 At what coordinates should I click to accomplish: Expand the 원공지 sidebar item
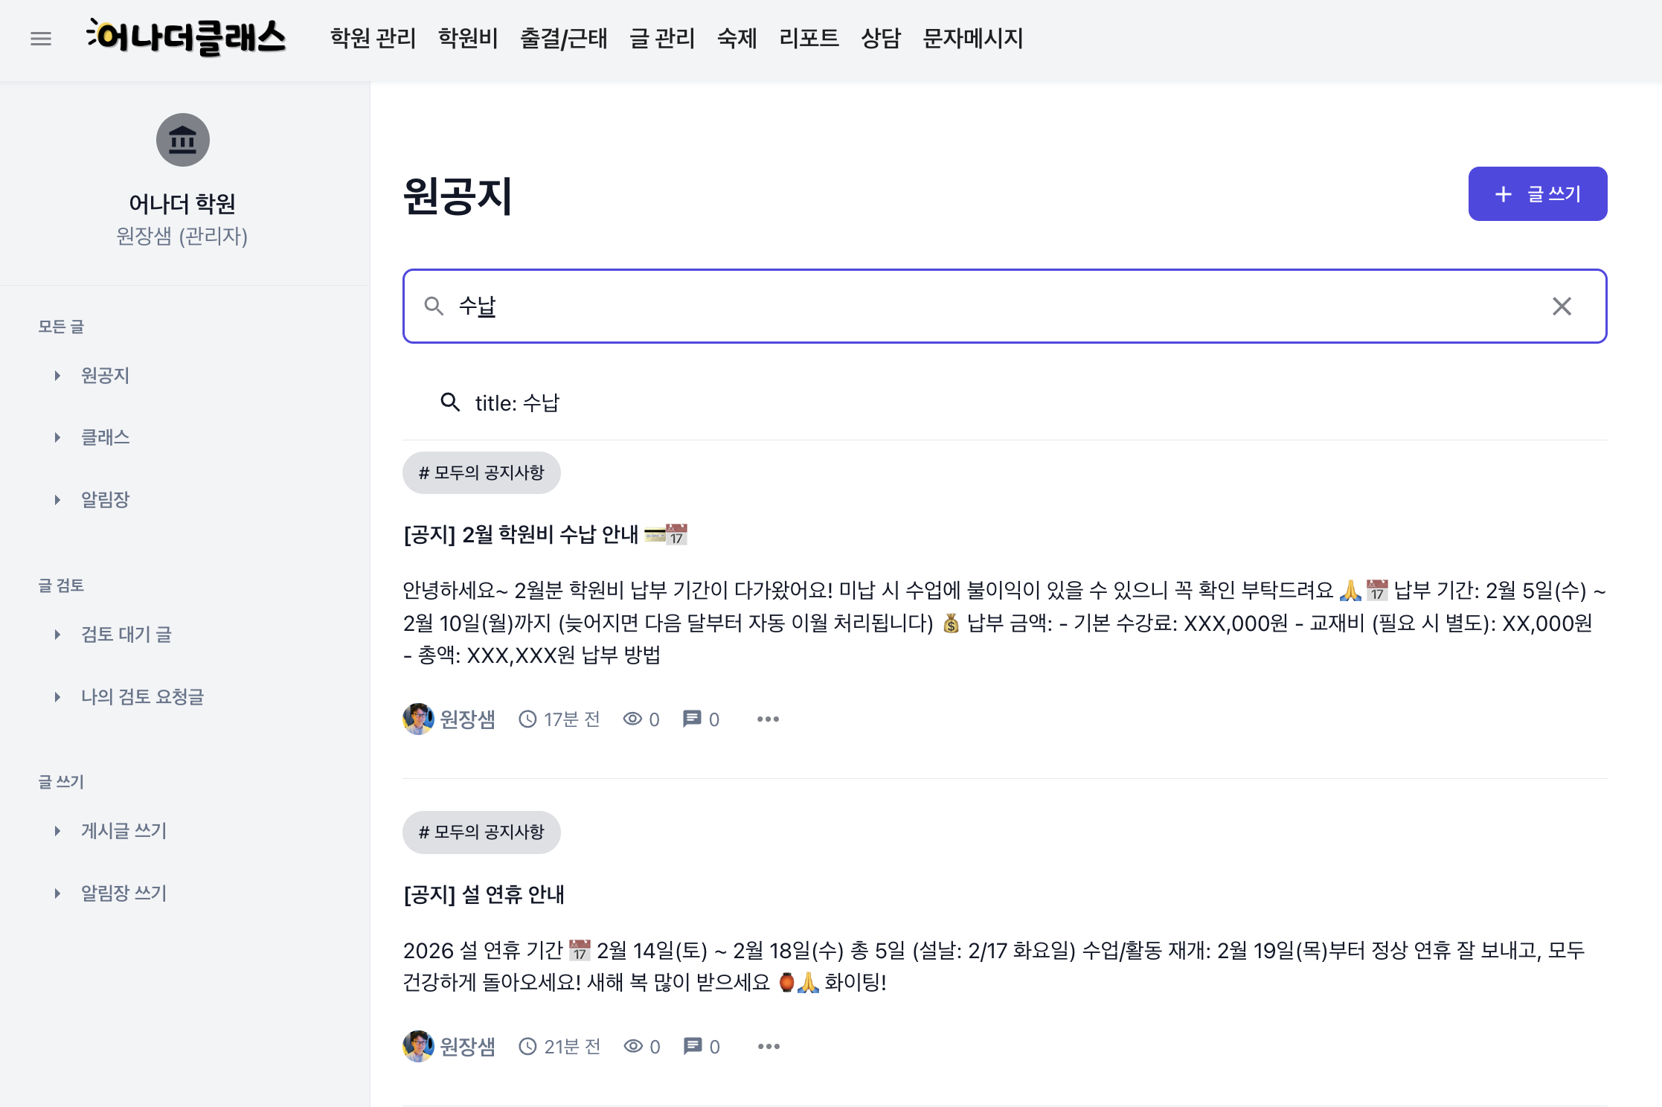click(x=57, y=376)
